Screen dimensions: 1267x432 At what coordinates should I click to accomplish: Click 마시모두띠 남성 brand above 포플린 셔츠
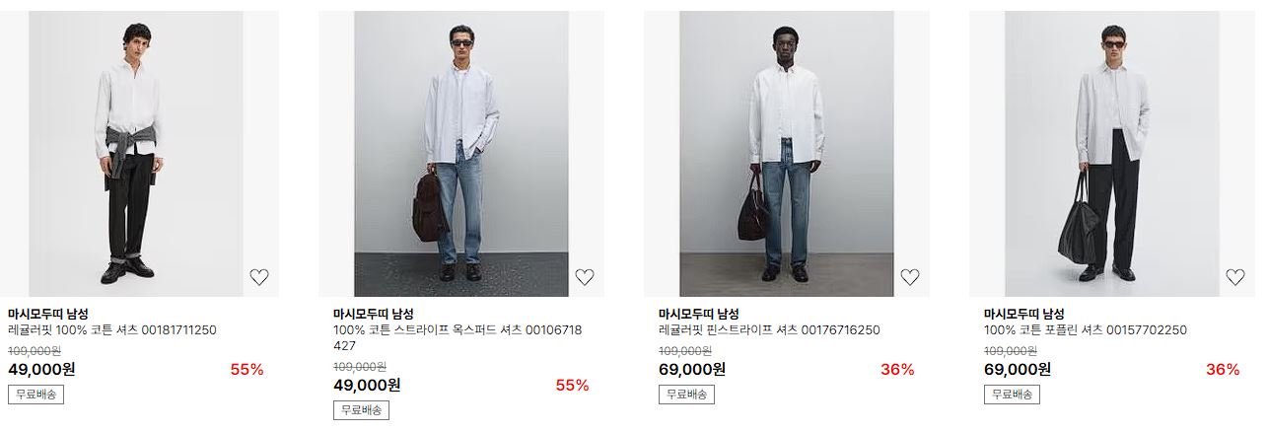(1024, 314)
